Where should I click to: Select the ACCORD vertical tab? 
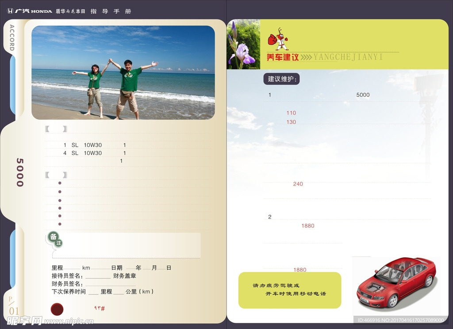[x=12, y=38]
